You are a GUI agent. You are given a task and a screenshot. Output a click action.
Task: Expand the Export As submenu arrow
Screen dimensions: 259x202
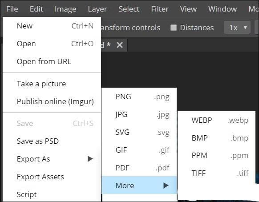pos(90,159)
